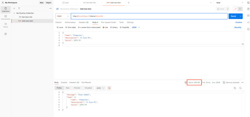Open the Authorization tab
Screen dimensions: 250x117
70,22
